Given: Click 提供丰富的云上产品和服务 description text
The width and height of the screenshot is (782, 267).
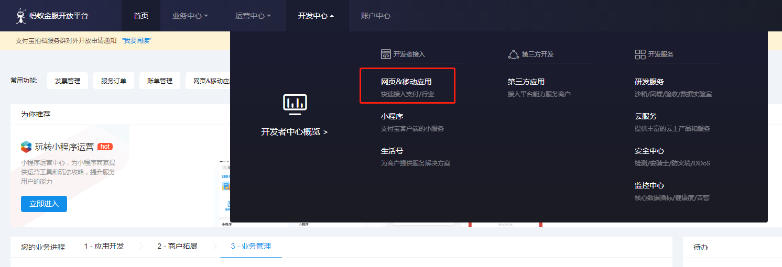Looking at the screenshot, I should (672, 129).
